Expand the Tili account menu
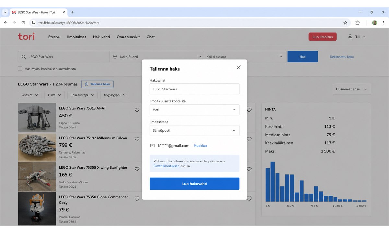This screenshot has height=233, width=389. click(357, 37)
